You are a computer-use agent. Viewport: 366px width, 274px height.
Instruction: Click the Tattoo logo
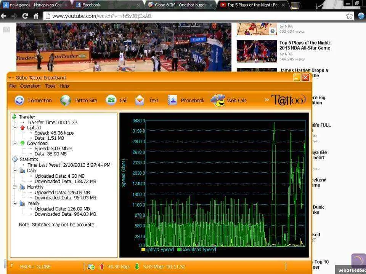point(289,100)
